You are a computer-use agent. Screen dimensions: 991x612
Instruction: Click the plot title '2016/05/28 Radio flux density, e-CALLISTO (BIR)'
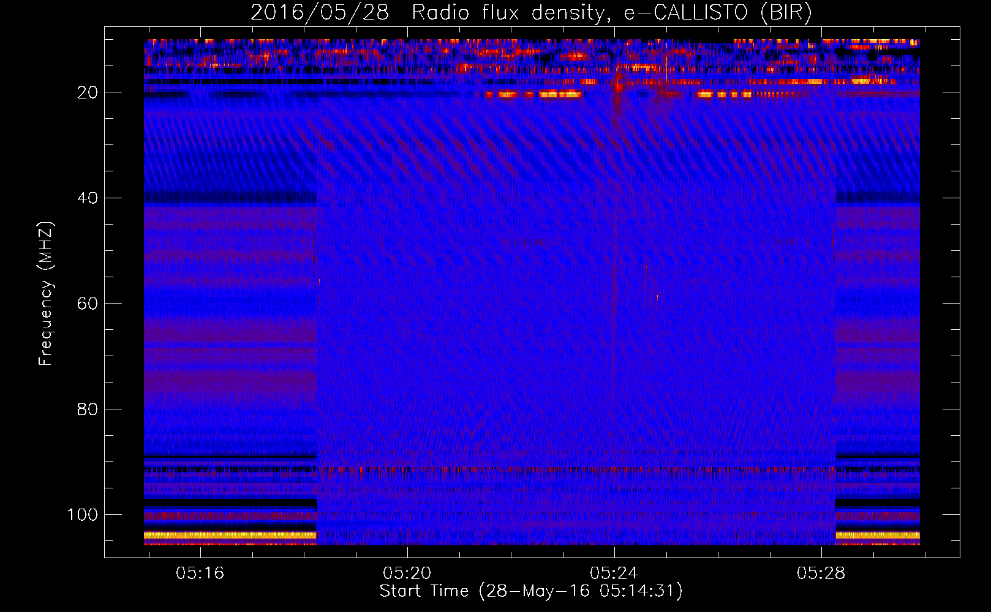531,12
